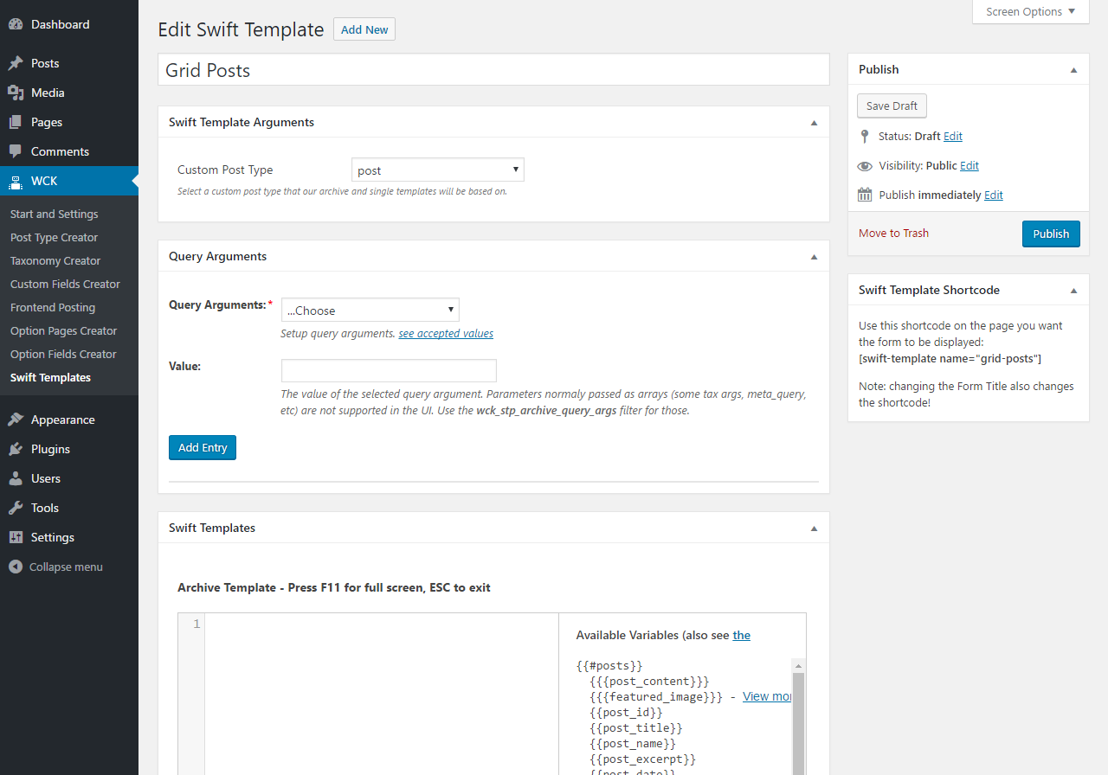Open Custom Fields Creator submenu item

65,284
